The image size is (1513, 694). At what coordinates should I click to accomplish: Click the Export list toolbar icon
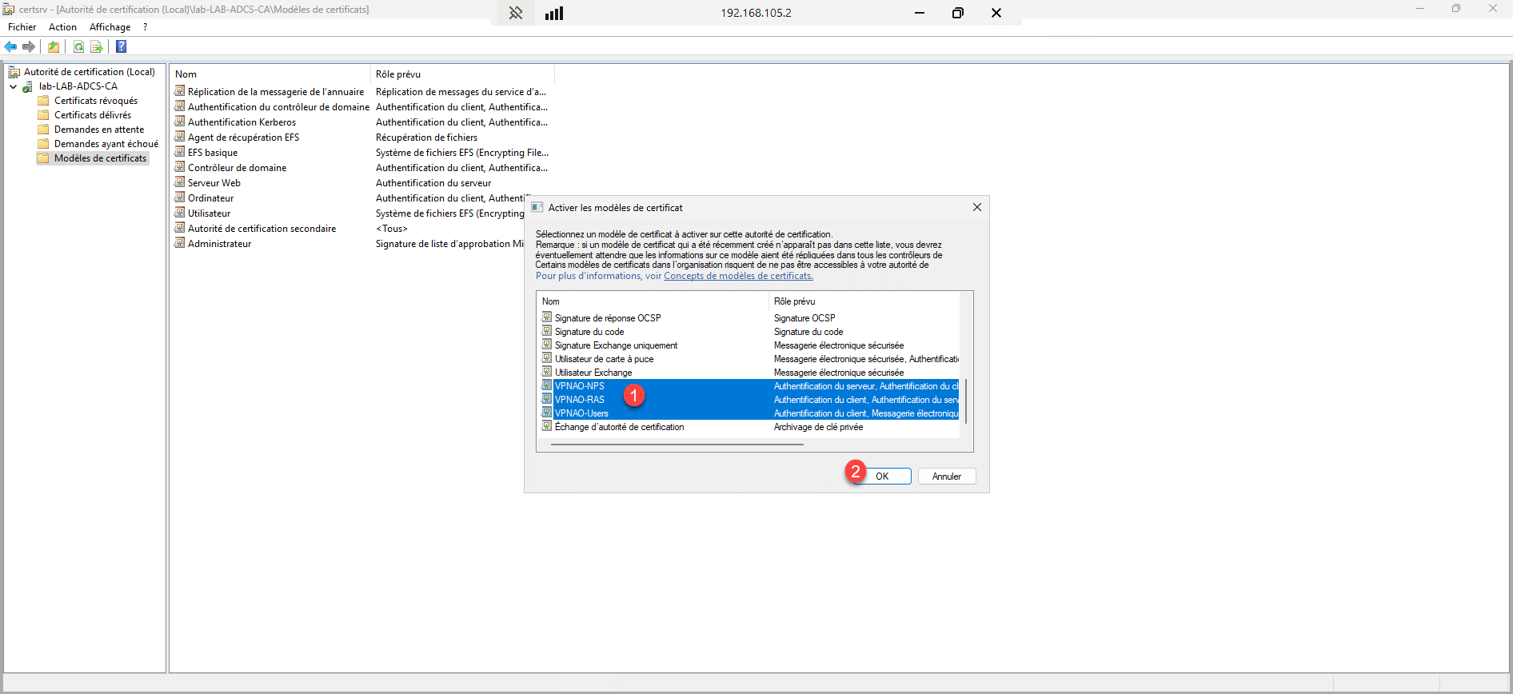(97, 47)
